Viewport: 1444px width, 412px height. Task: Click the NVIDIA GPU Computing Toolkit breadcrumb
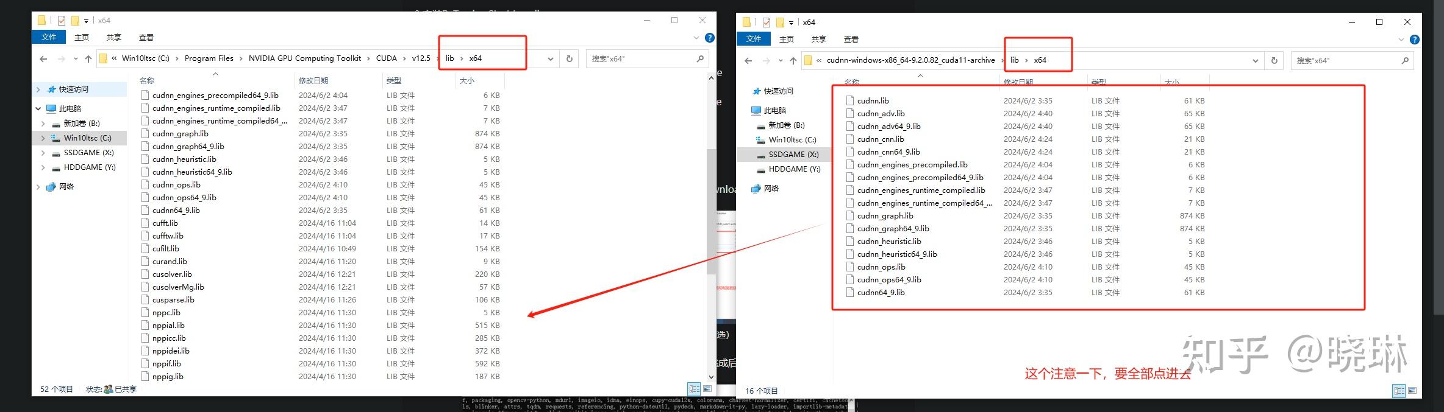305,58
